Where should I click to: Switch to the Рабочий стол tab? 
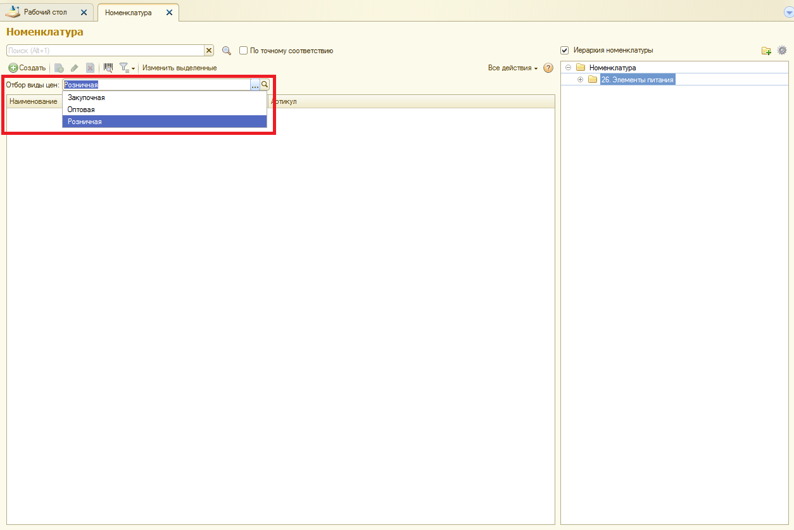(45, 12)
